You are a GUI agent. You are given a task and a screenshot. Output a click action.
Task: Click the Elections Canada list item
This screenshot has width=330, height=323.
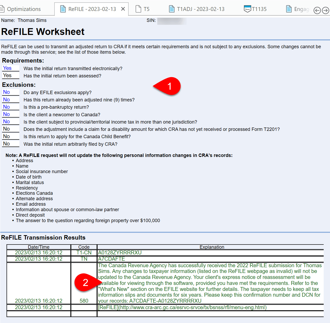coord(34,193)
